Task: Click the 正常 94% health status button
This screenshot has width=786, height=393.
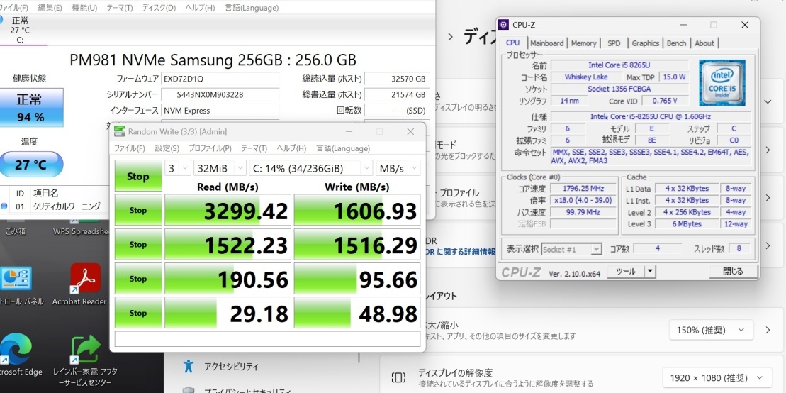Action: coord(31,107)
